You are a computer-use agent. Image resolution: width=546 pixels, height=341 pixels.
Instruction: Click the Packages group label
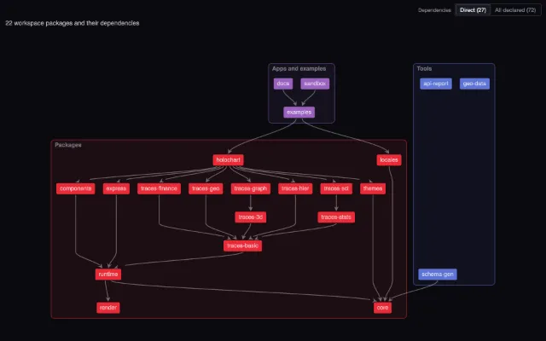pos(68,145)
